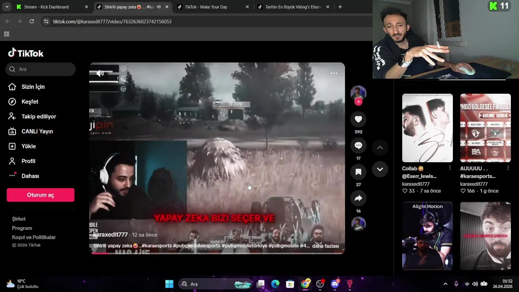The width and height of the screenshot is (519, 292).
Task: Mute the video with speaker icon
Action: (x=100, y=73)
